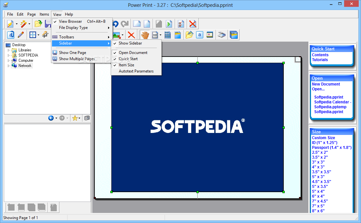Click the dashed selection page icon
Image resolution: width=361 pixels, height=223 pixels.
click(155, 35)
